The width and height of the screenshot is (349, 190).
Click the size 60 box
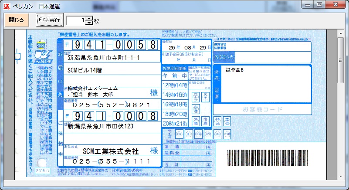[x=179, y=134]
